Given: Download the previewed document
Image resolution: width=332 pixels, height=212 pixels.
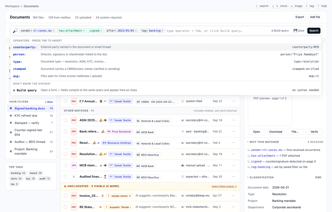Looking at the screenshot, I should click(276, 132).
